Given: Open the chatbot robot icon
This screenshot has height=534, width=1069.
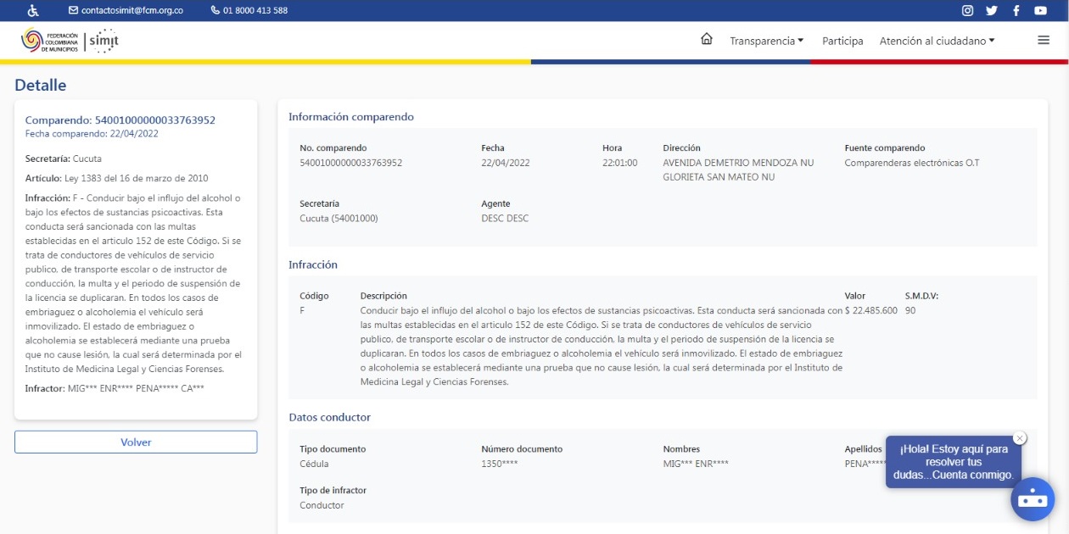Looking at the screenshot, I should 1032,499.
